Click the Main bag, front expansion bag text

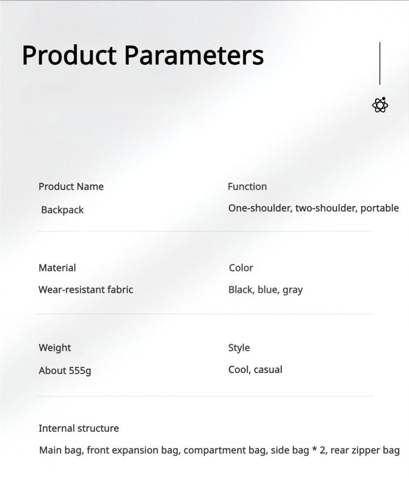(x=109, y=451)
